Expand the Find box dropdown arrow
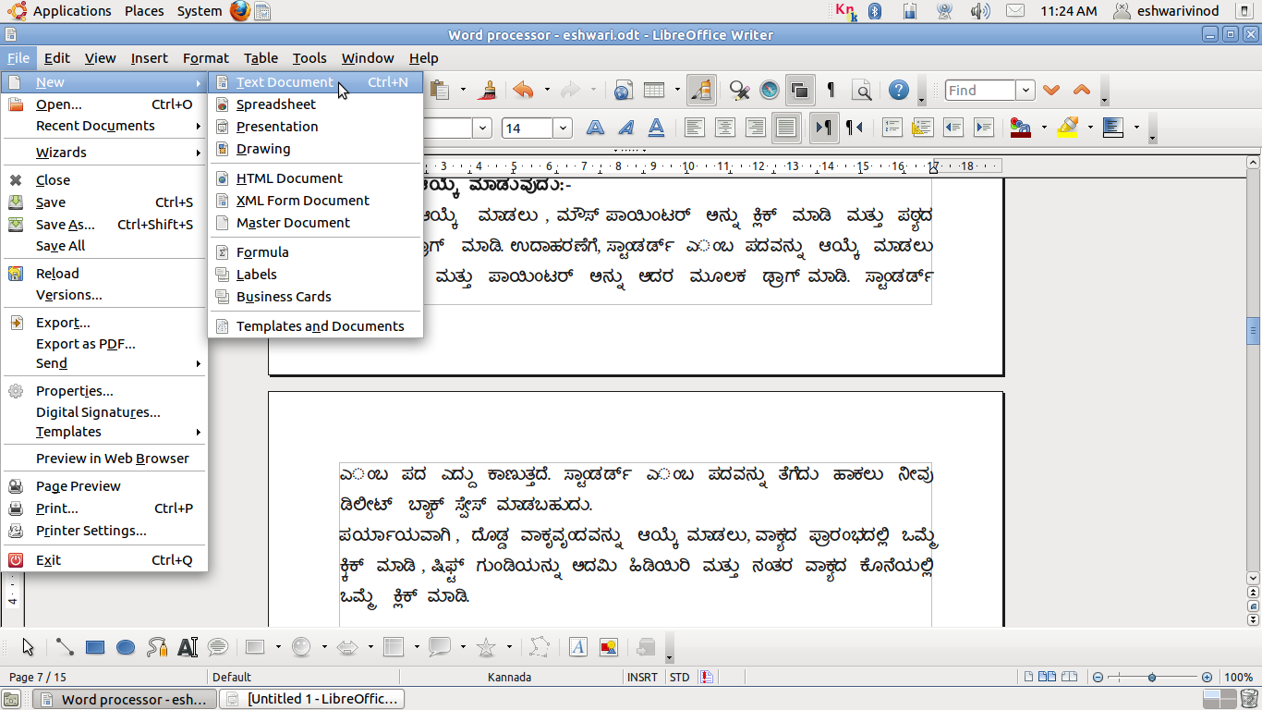The image size is (1262, 710). click(x=1025, y=91)
